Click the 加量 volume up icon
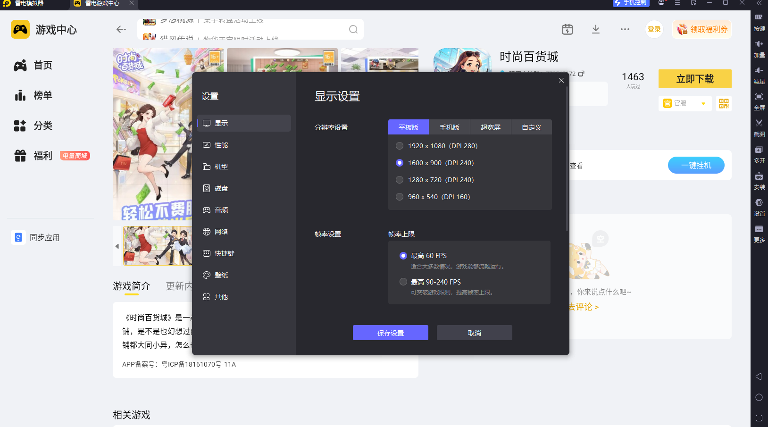The width and height of the screenshot is (768, 427). (x=759, y=48)
